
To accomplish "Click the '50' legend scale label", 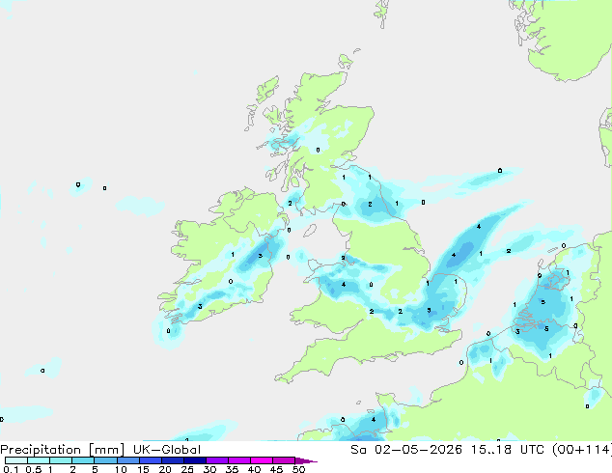I will [298, 469].
